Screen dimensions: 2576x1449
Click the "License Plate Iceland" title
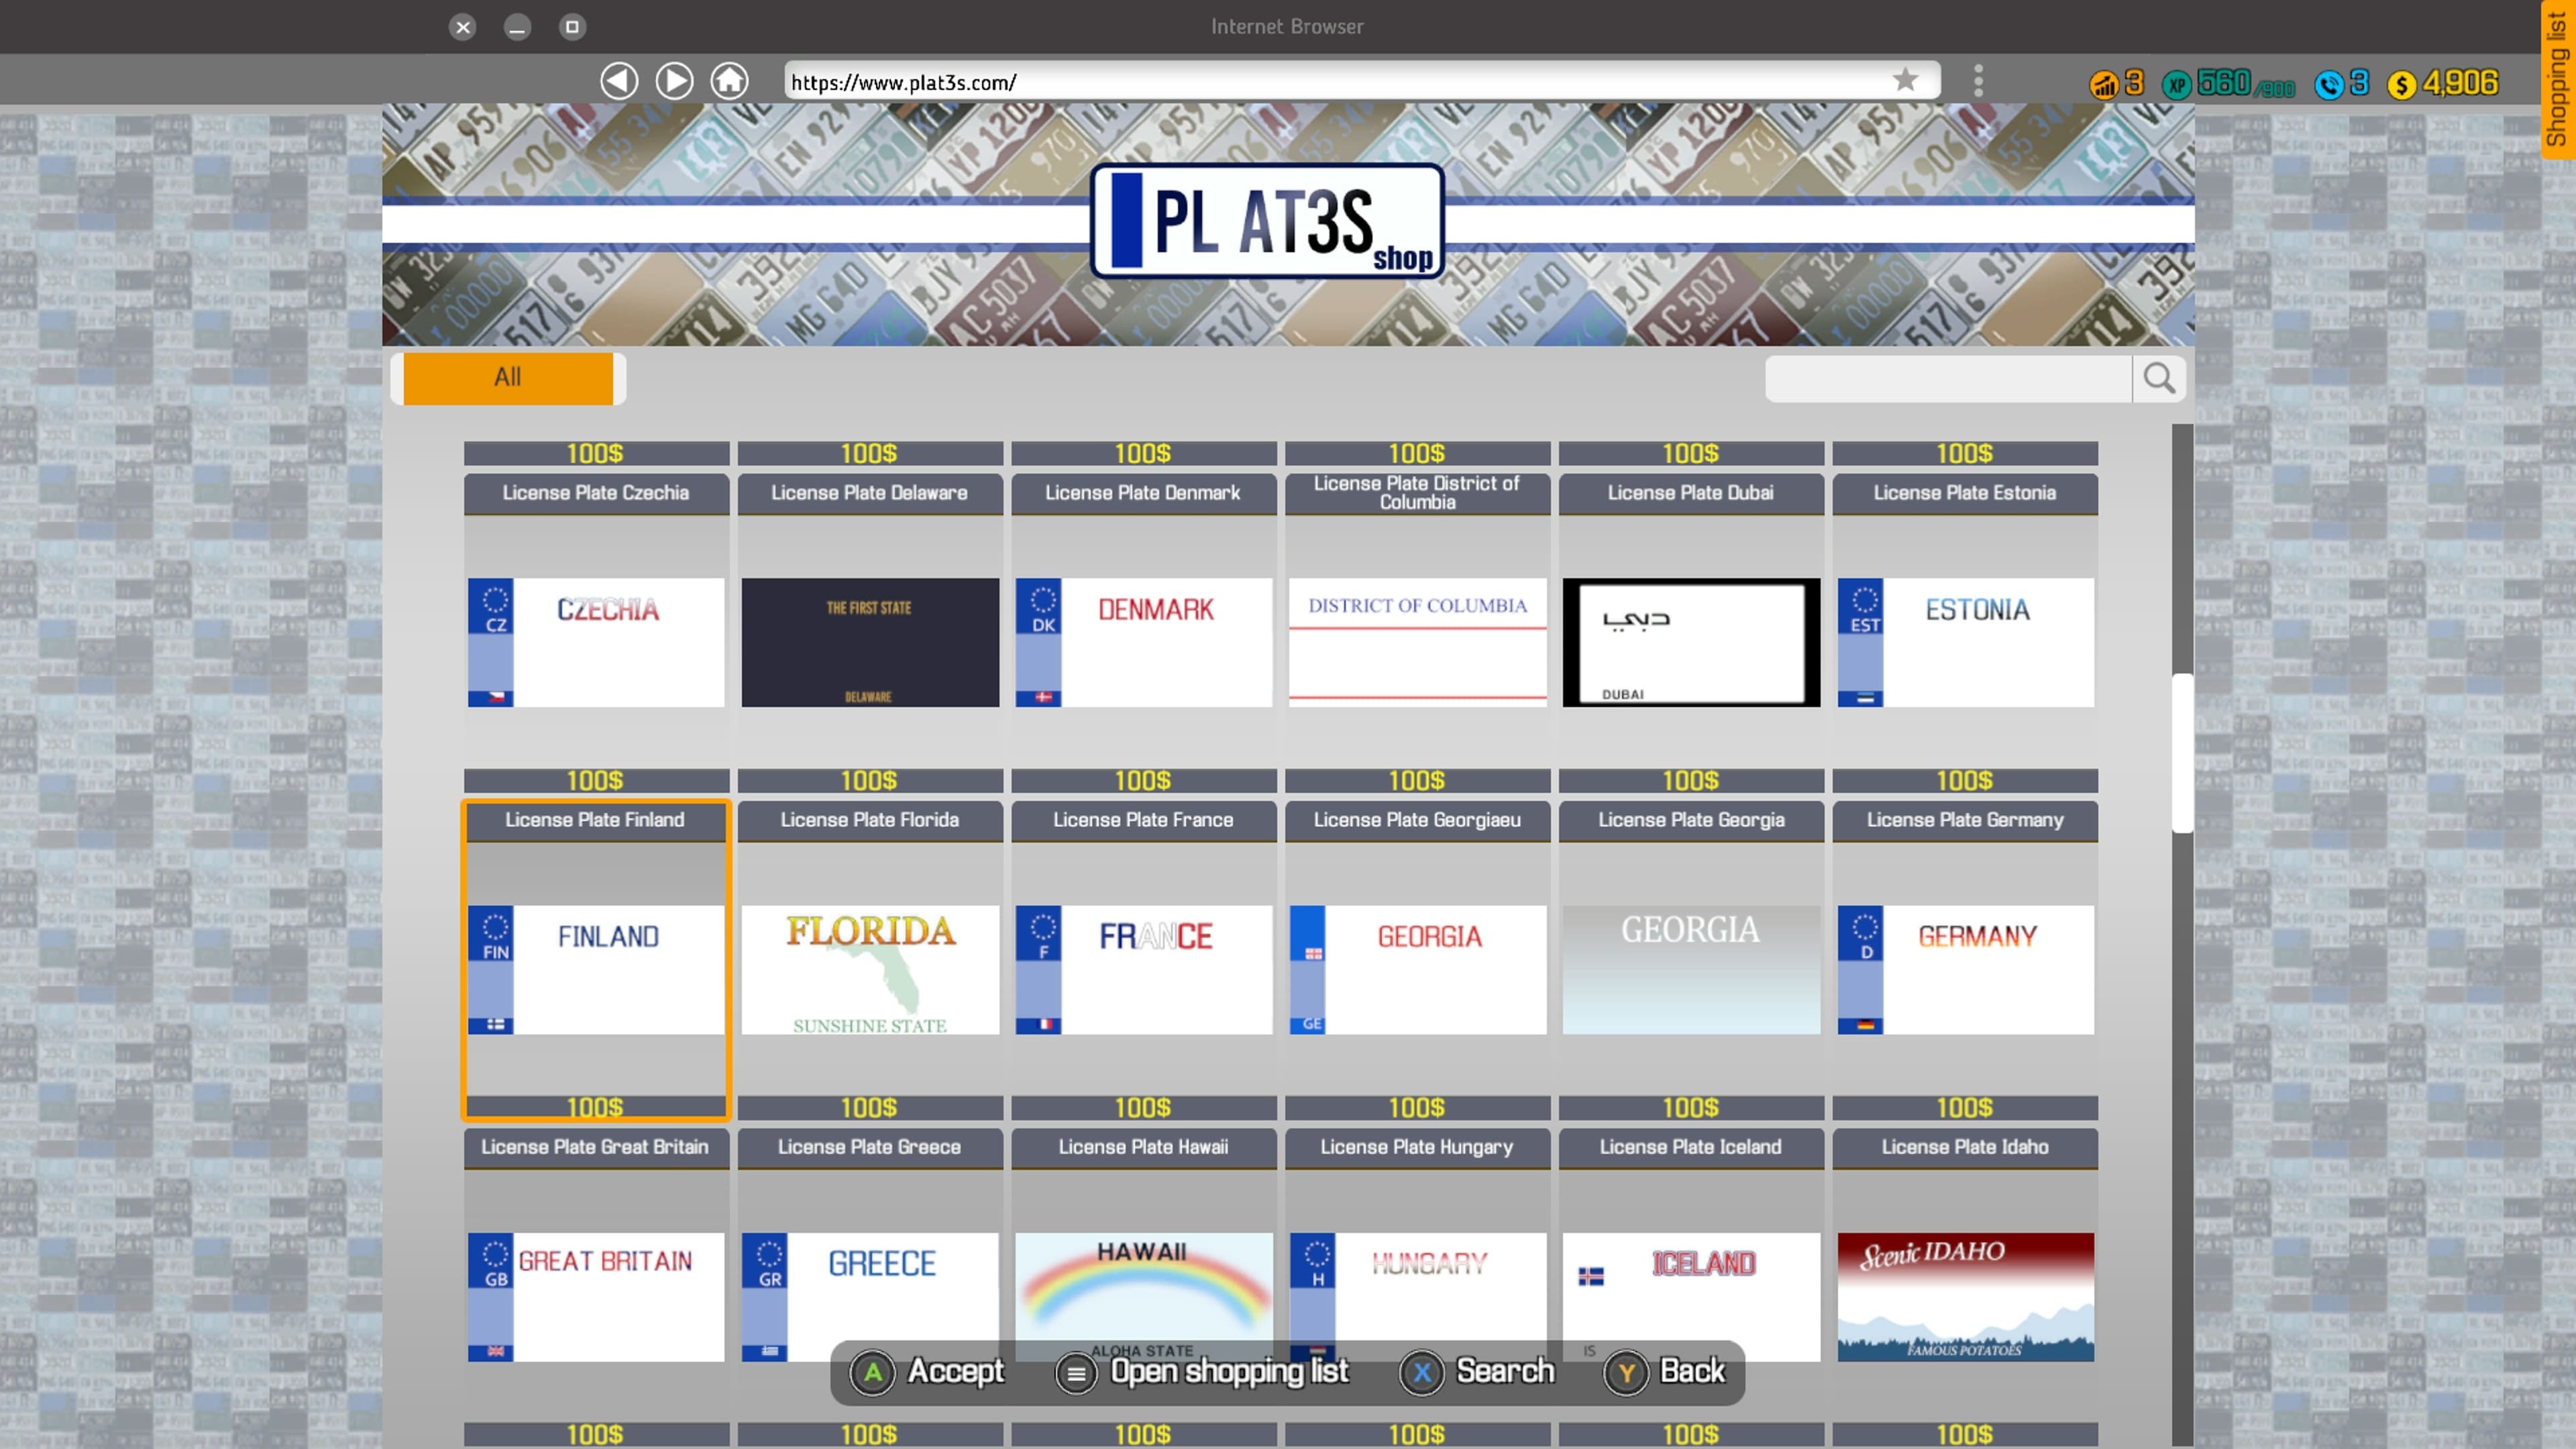click(1691, 1147)
